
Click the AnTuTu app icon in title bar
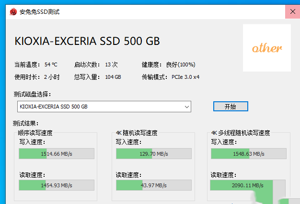(x=13, y=12)
